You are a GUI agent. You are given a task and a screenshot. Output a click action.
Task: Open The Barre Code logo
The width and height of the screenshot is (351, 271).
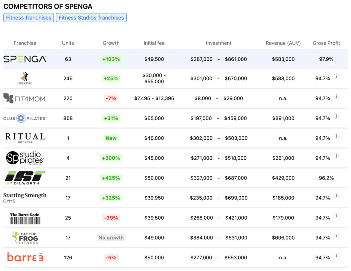point(25,219)
